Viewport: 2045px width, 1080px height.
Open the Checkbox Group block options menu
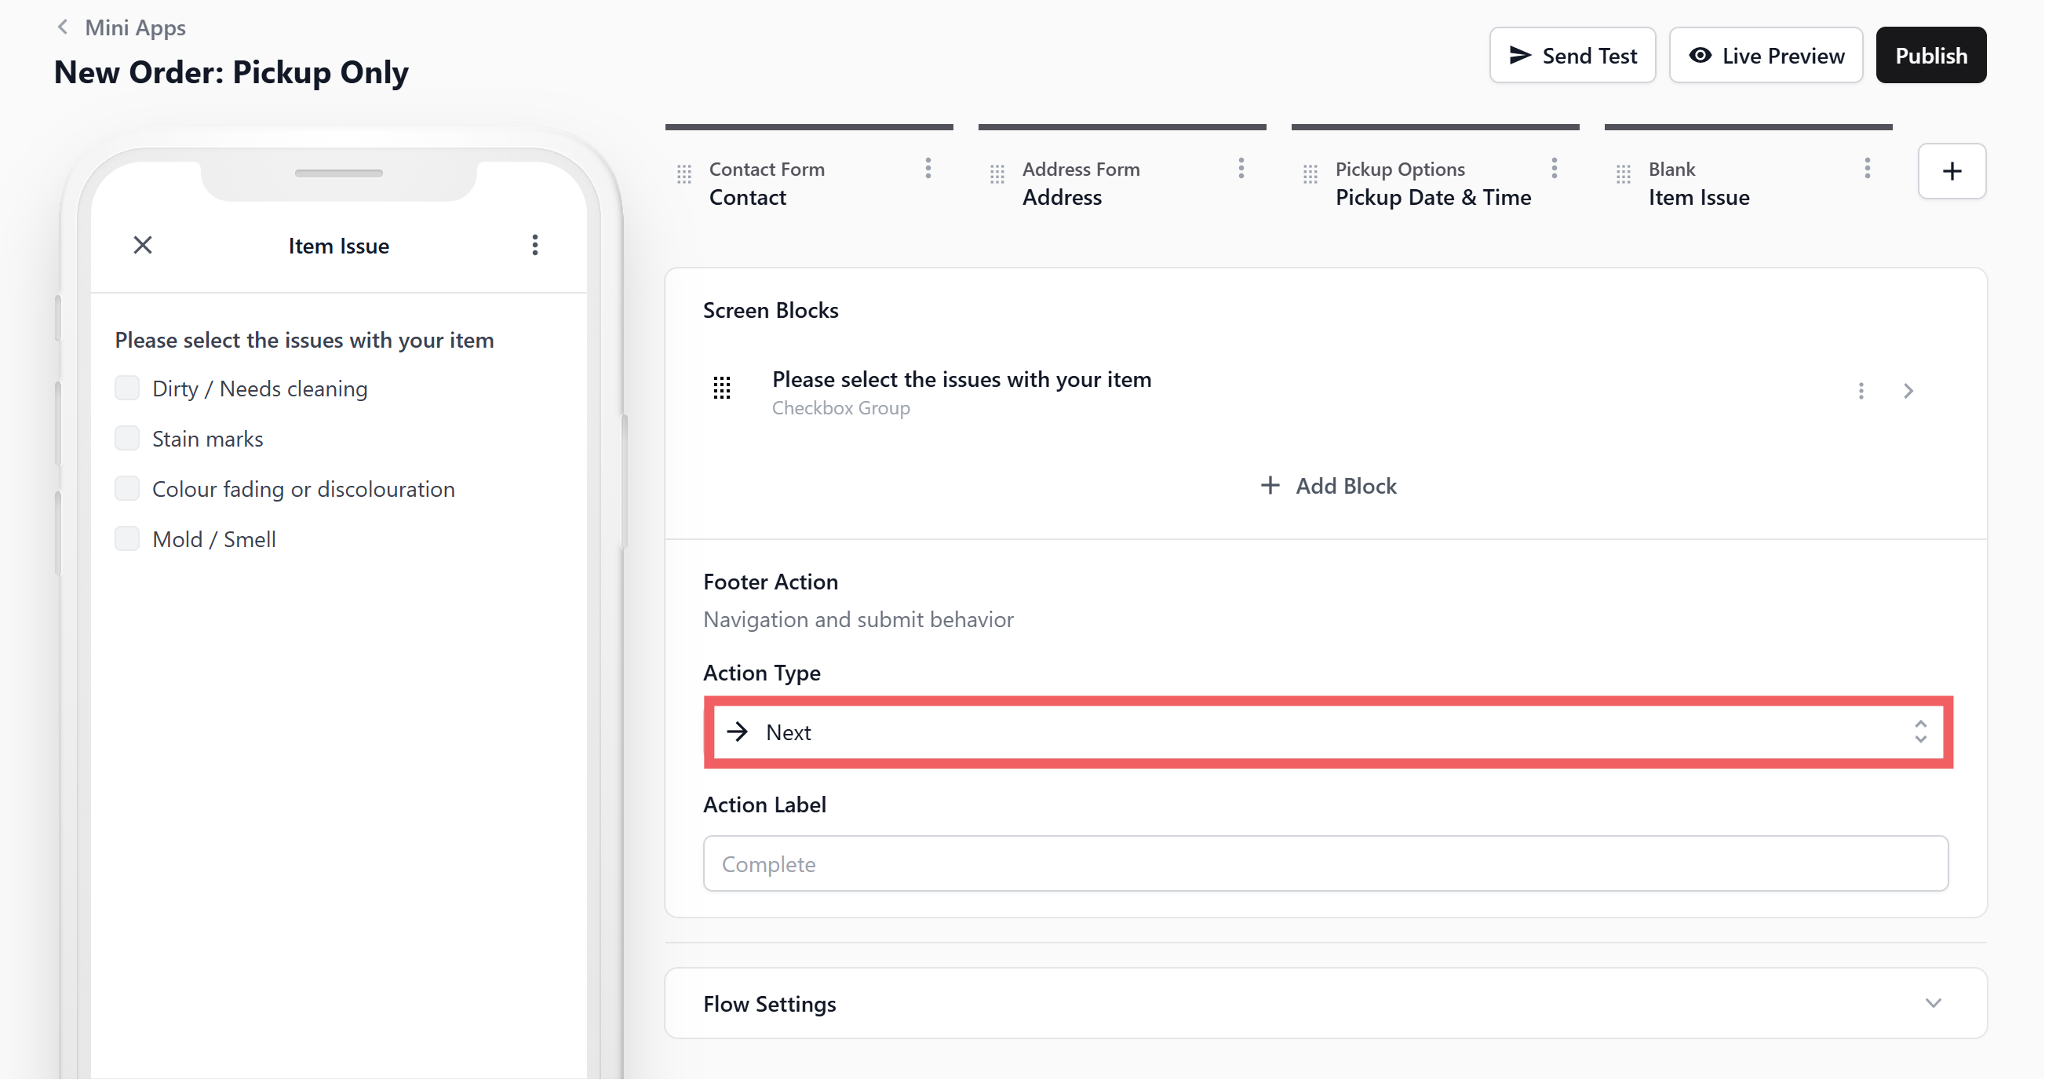click(x=1861, y=391)
